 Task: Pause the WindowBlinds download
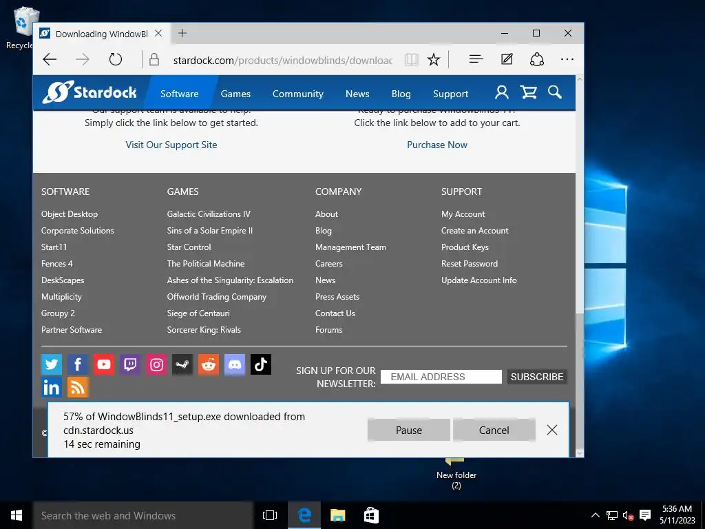point(409,430)
